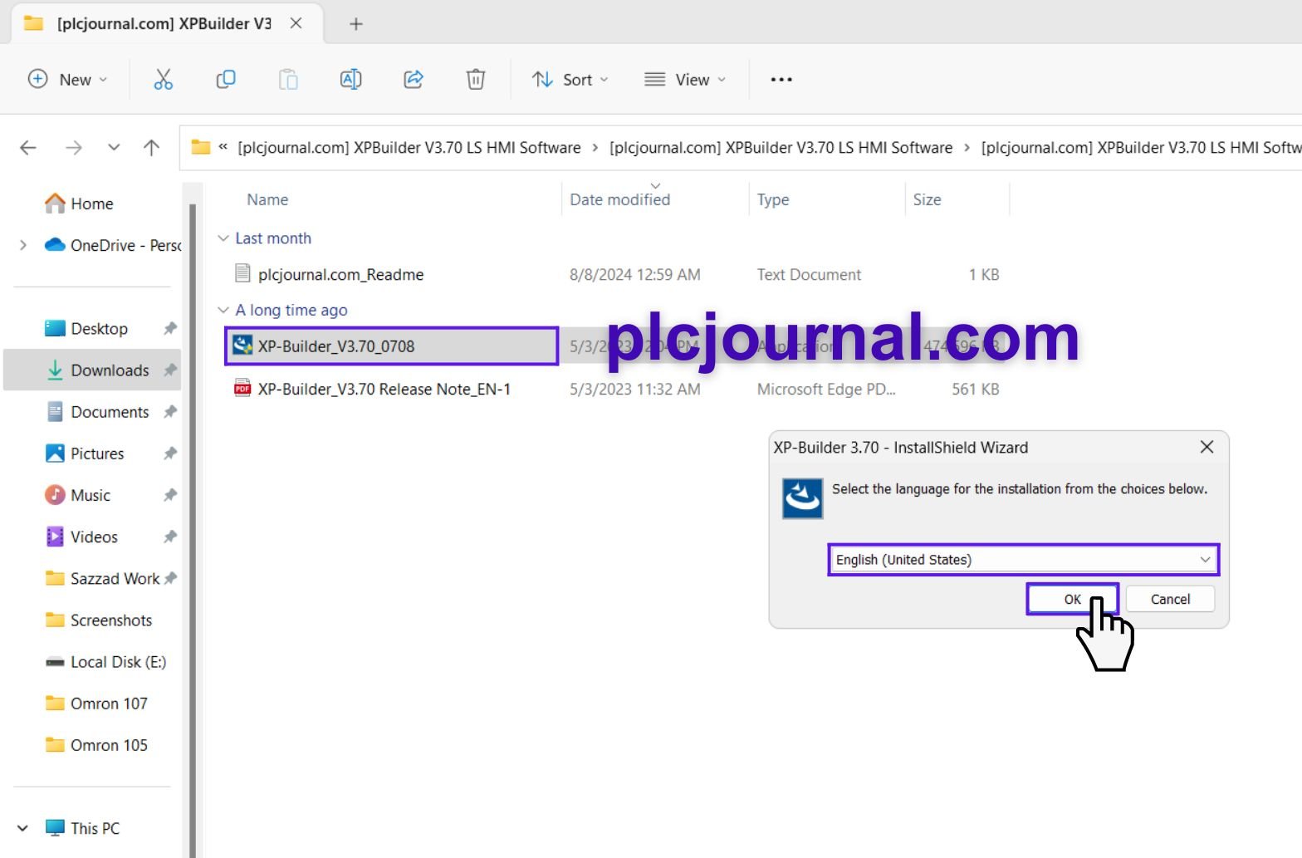
Task: Click the Cut scissors icon
Action: click(x=164, y=80)
